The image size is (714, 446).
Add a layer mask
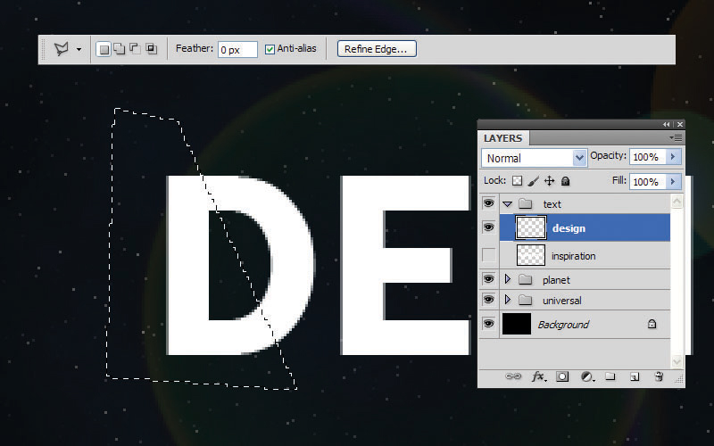[x=562, y=376]
